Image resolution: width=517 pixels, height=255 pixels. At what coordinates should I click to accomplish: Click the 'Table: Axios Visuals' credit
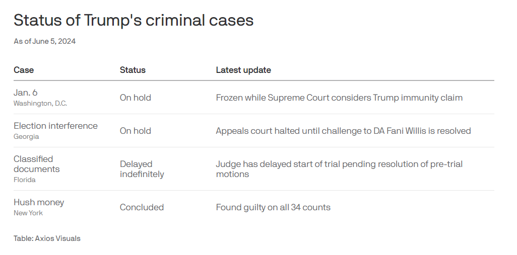tap(47, 238)
